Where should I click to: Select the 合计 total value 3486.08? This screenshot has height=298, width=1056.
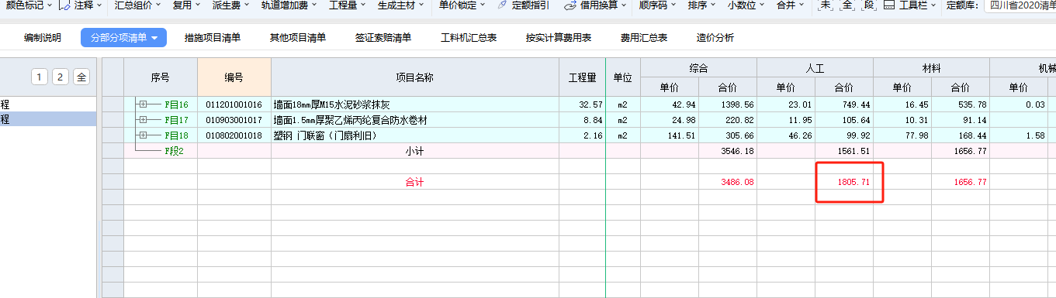pos(728,183)
